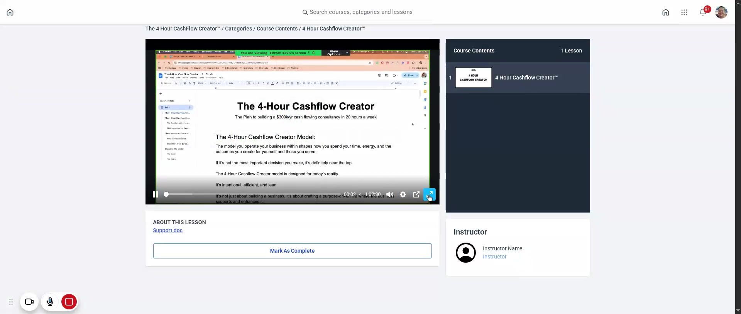Mute the video volume
741x314 pixels.
[x=390, y=194]
